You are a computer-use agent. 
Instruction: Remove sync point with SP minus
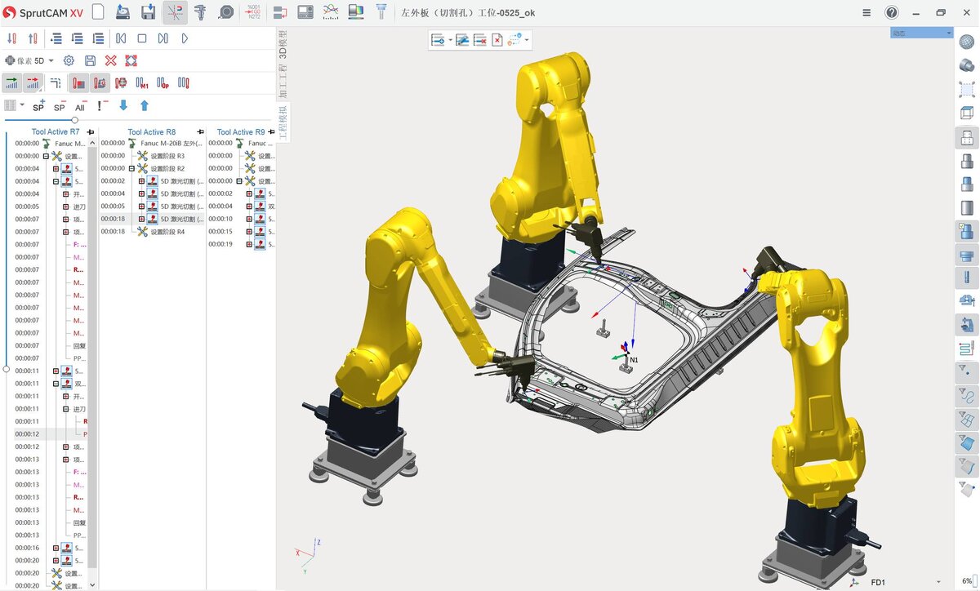pyautogui.click(x=60, y=105)
